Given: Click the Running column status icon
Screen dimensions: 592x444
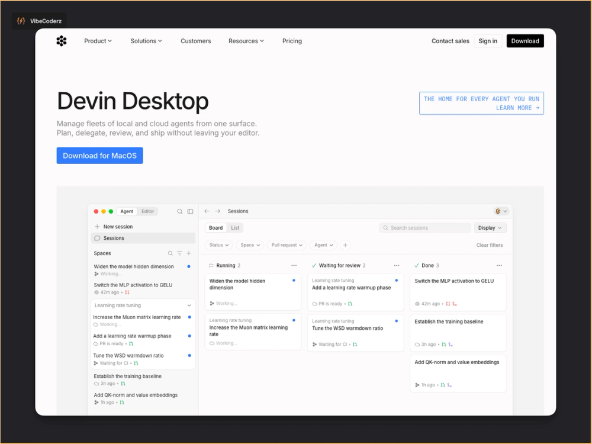Looking at the screenshot, I should (x=211, y=265).
